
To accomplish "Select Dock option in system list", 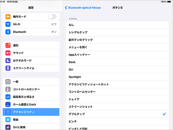I will (117, 62).
